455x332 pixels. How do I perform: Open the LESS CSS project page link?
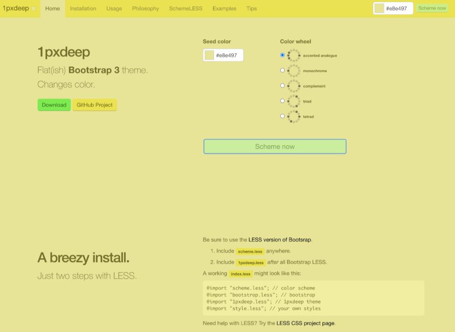tap(306, 323)
